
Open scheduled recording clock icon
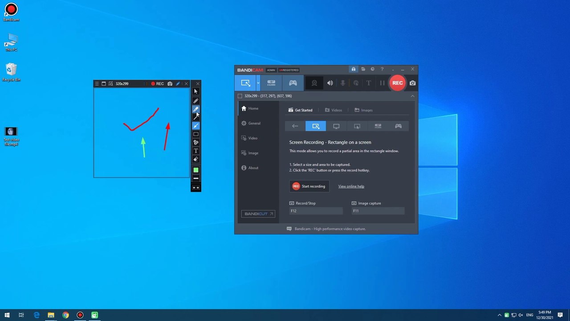pyautogui.click(x=372, y=69)
